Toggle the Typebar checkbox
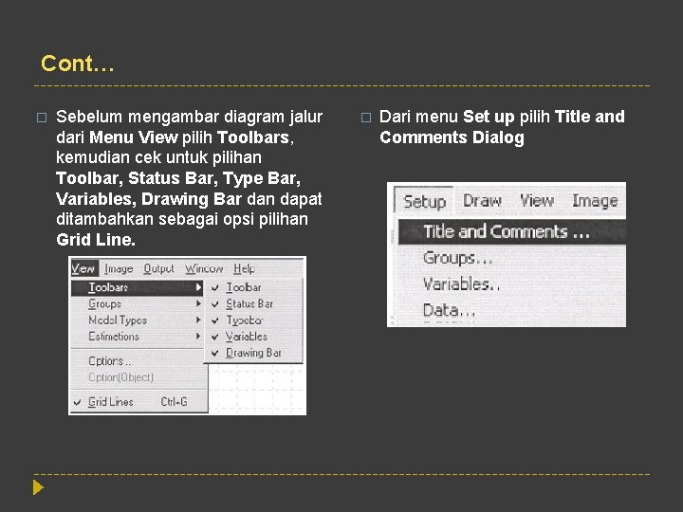The width and height of the screenshot is (683, 512). (x=214, y=320)
